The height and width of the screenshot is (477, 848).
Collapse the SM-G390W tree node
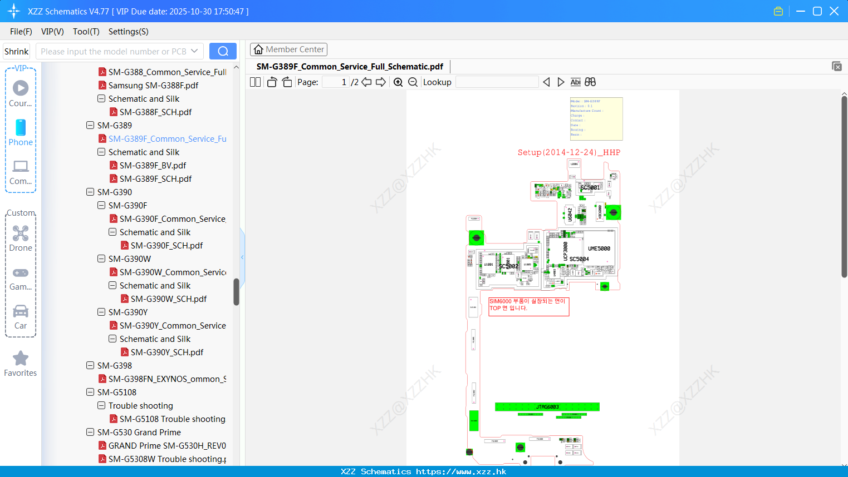[101, 259]
